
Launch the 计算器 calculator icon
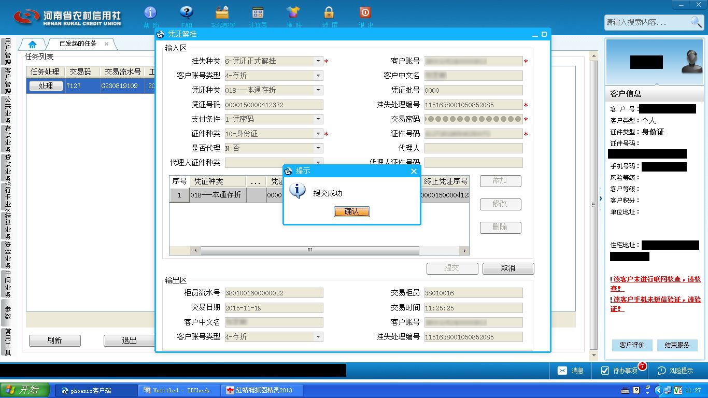pos(258,12)
